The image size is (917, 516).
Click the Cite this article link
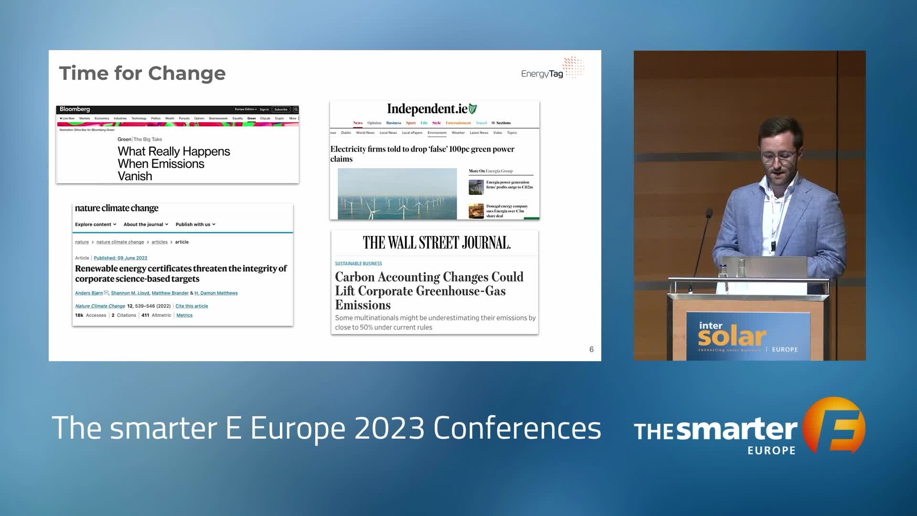click(x=192, y=306)
